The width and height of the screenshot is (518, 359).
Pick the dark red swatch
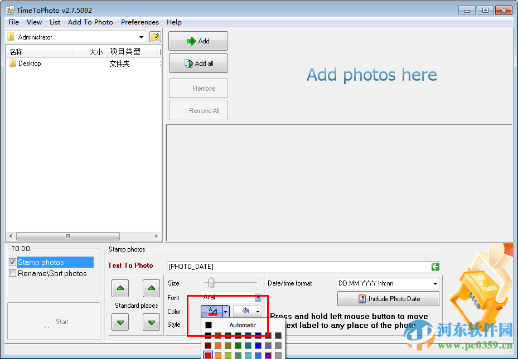point(208,346)
